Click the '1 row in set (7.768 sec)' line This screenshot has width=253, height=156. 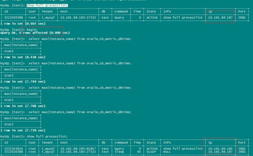click(x=23, y=106)
